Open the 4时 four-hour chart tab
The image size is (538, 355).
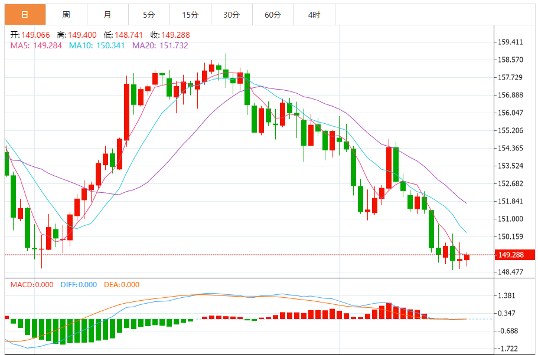(x=314, y=15)
